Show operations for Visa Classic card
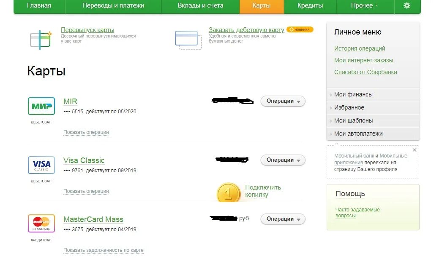The height and width of the screenshot is (259, 442). [x=86, y=191]
